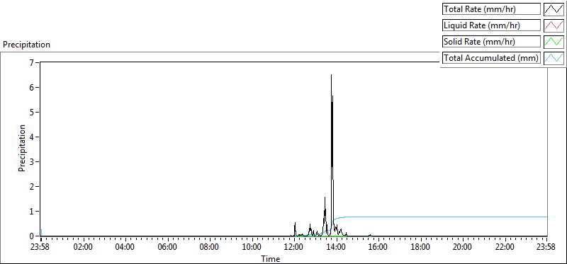Select the Liquid Rate (mm/hr) legend label

coord(491,25)
